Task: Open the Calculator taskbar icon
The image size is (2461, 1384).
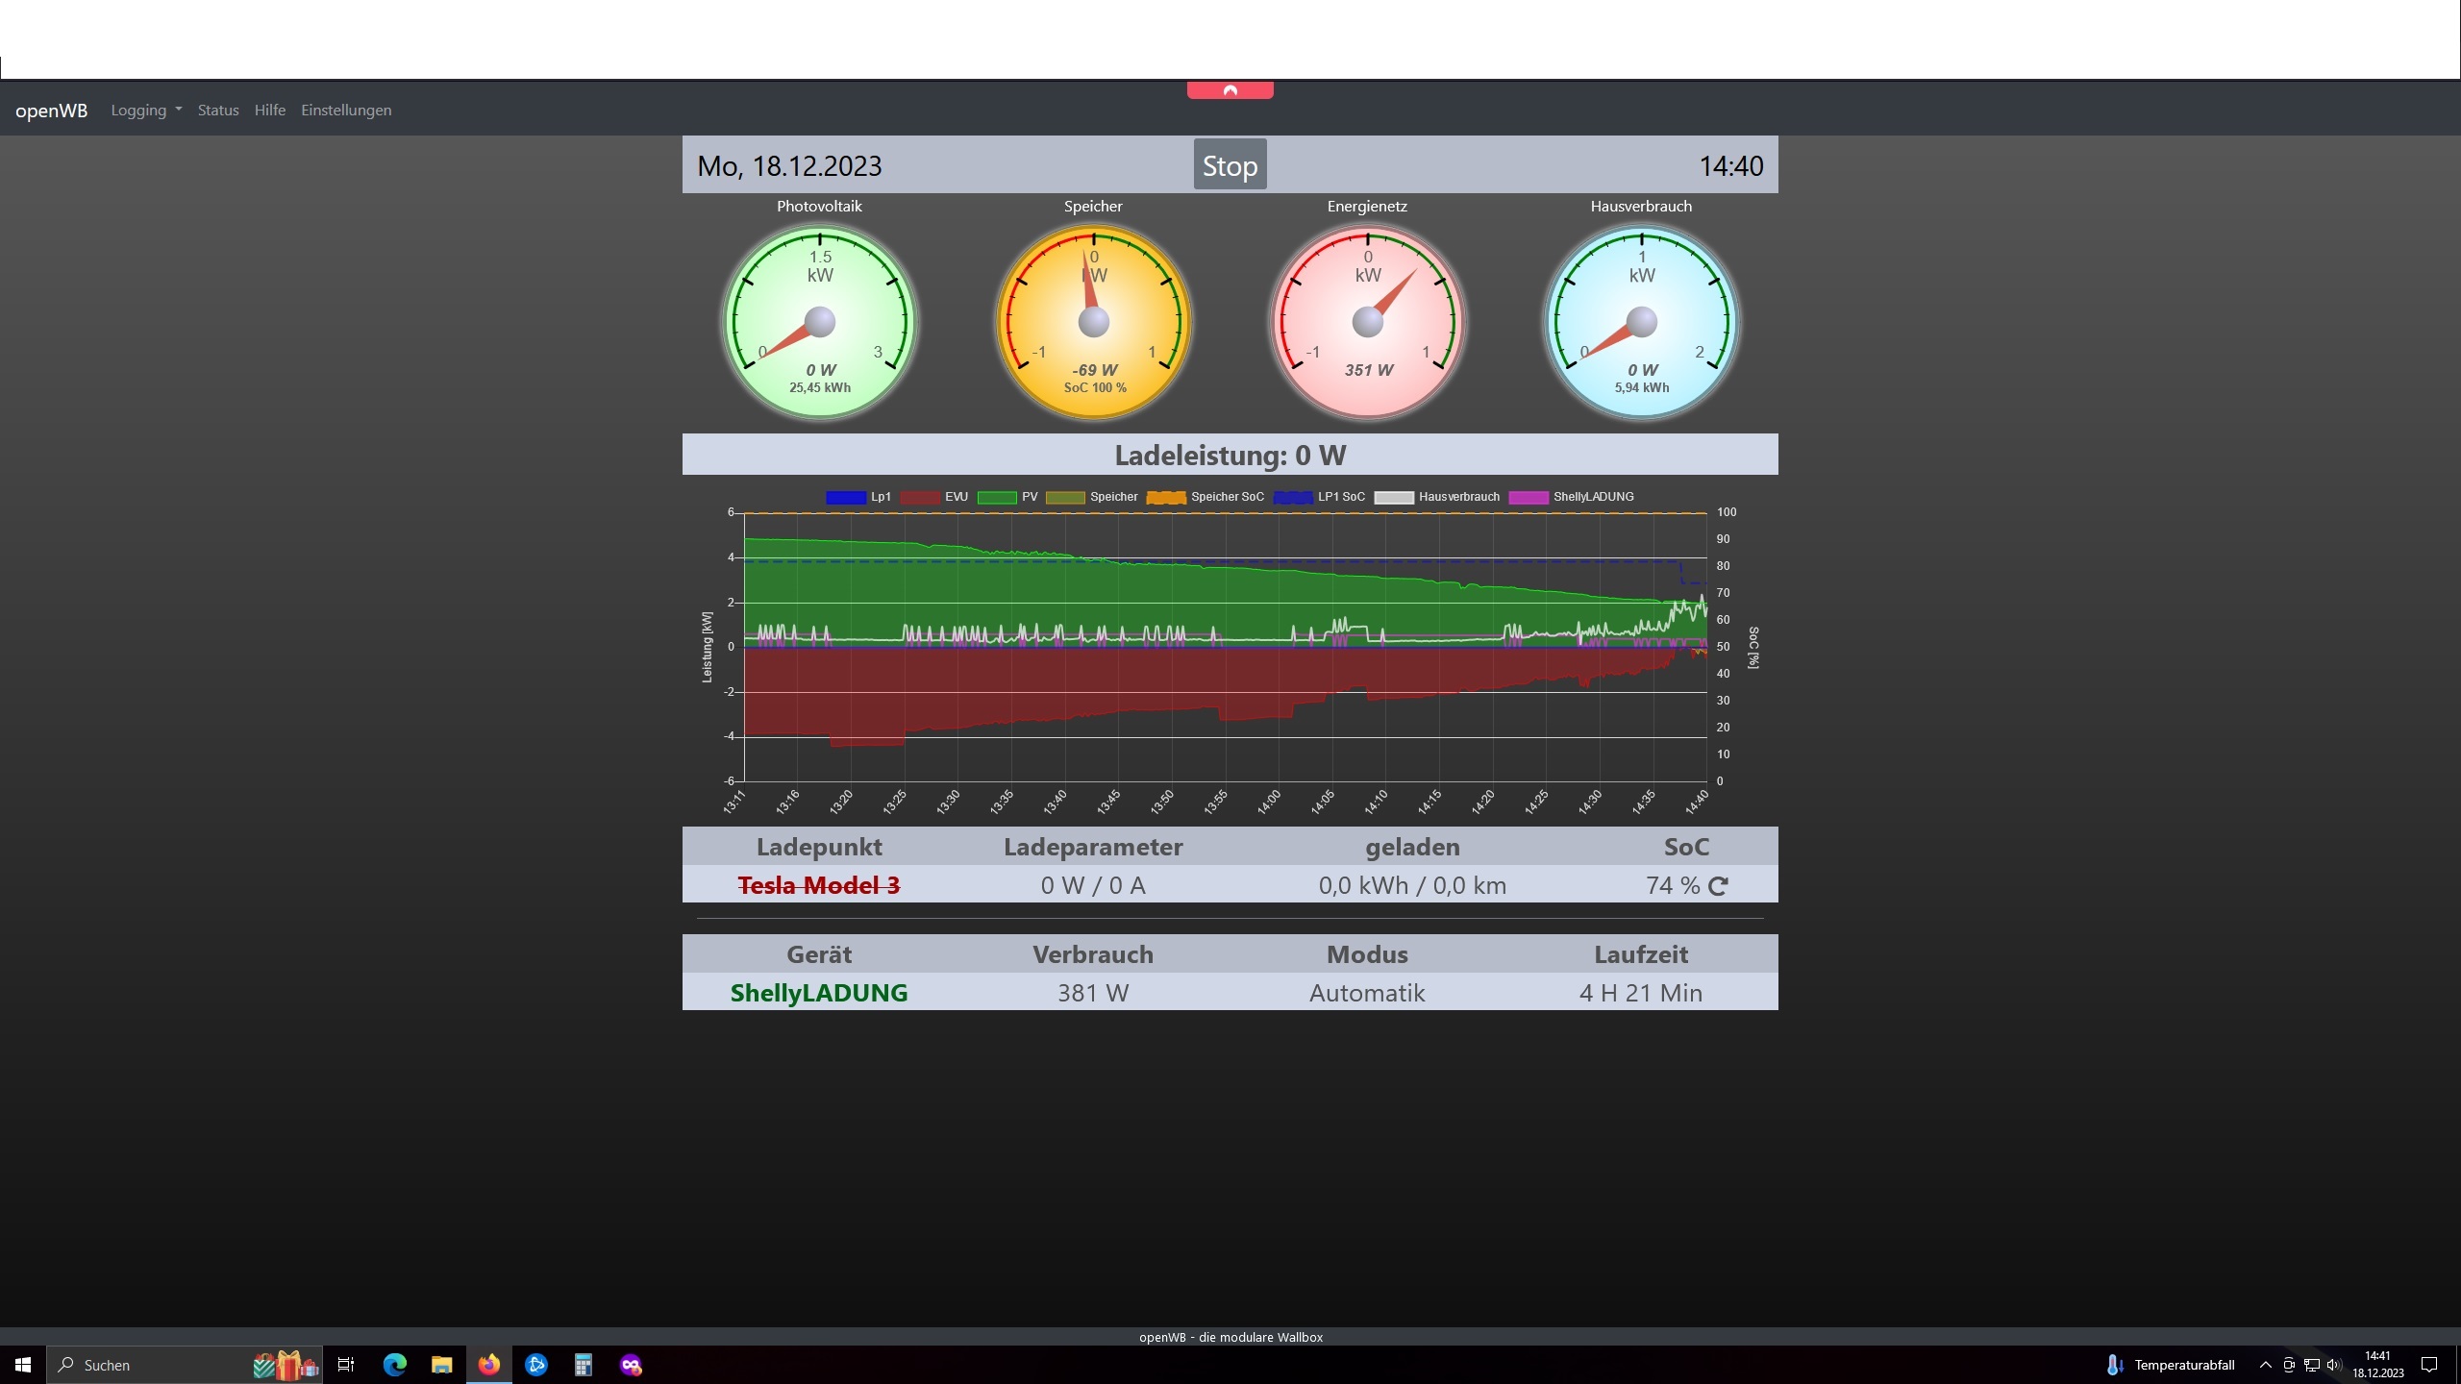Action: pos(584,1365)
